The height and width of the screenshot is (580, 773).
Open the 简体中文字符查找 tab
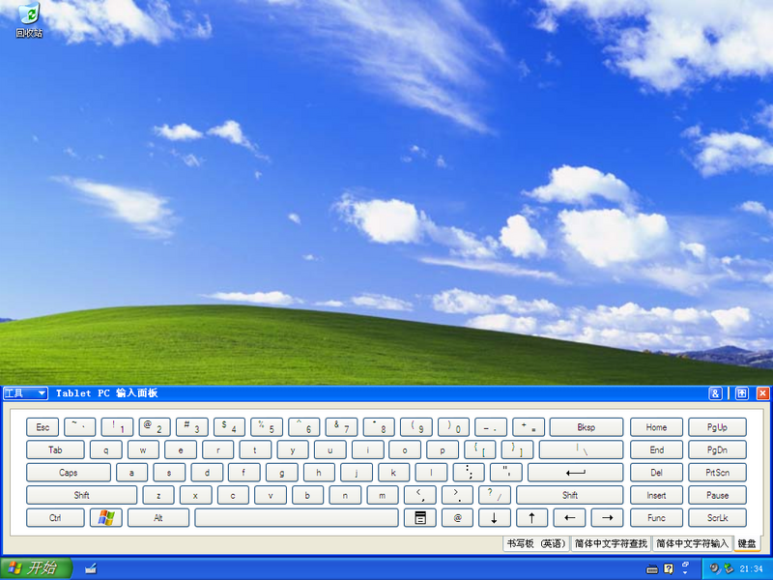(x=611, y=541)
